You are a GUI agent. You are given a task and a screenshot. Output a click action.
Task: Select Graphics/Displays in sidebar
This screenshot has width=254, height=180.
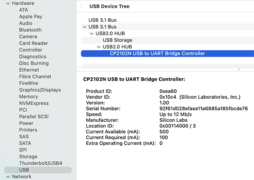(x=40, y=90)
